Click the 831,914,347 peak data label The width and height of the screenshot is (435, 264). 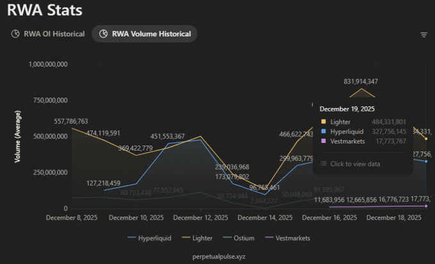click(x=361, y=81)
